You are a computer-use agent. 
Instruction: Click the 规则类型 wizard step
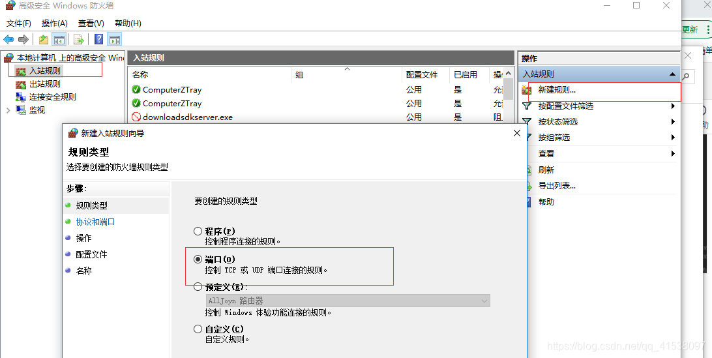(92, 205)
